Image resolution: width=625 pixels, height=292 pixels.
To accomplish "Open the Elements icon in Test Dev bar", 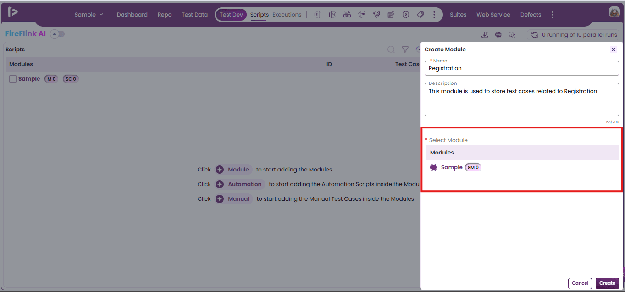I will click(x=318, y=15).
